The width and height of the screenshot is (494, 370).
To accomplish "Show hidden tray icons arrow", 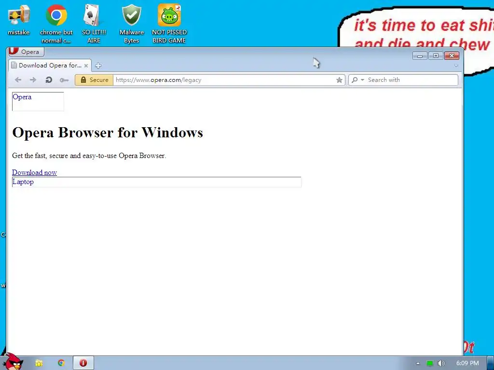I will coord(418,363).
